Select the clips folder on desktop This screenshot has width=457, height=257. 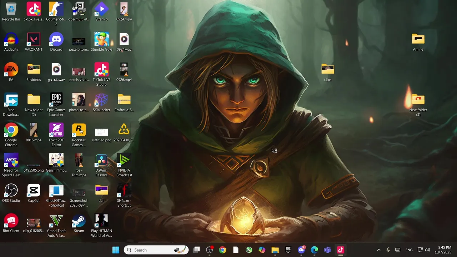coord(327,72)
